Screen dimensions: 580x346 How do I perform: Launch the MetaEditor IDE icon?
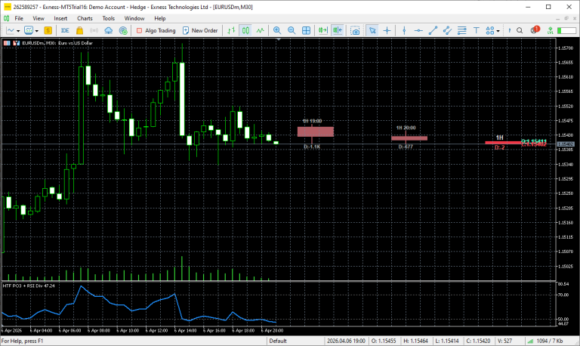coord(65,30)
